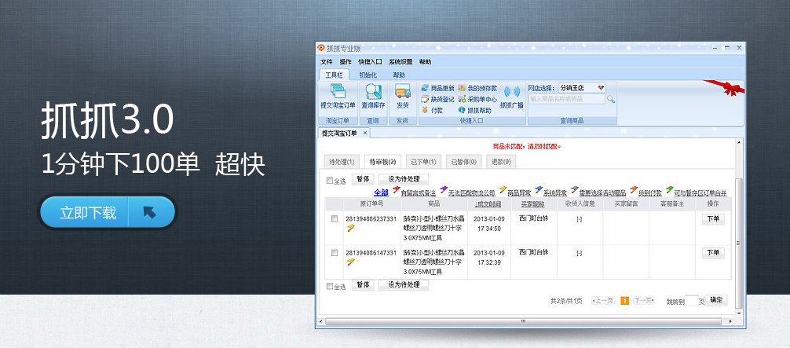790x348 pixels.
Task: Click the red flag 有留言或备注 filter
Action: click(396, 190)
